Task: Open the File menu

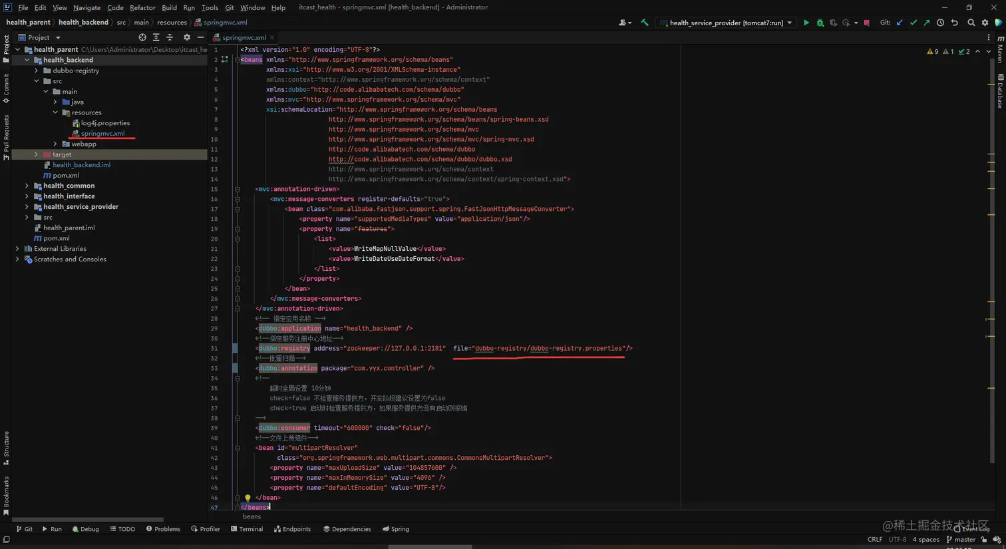Action: [23, 7]
